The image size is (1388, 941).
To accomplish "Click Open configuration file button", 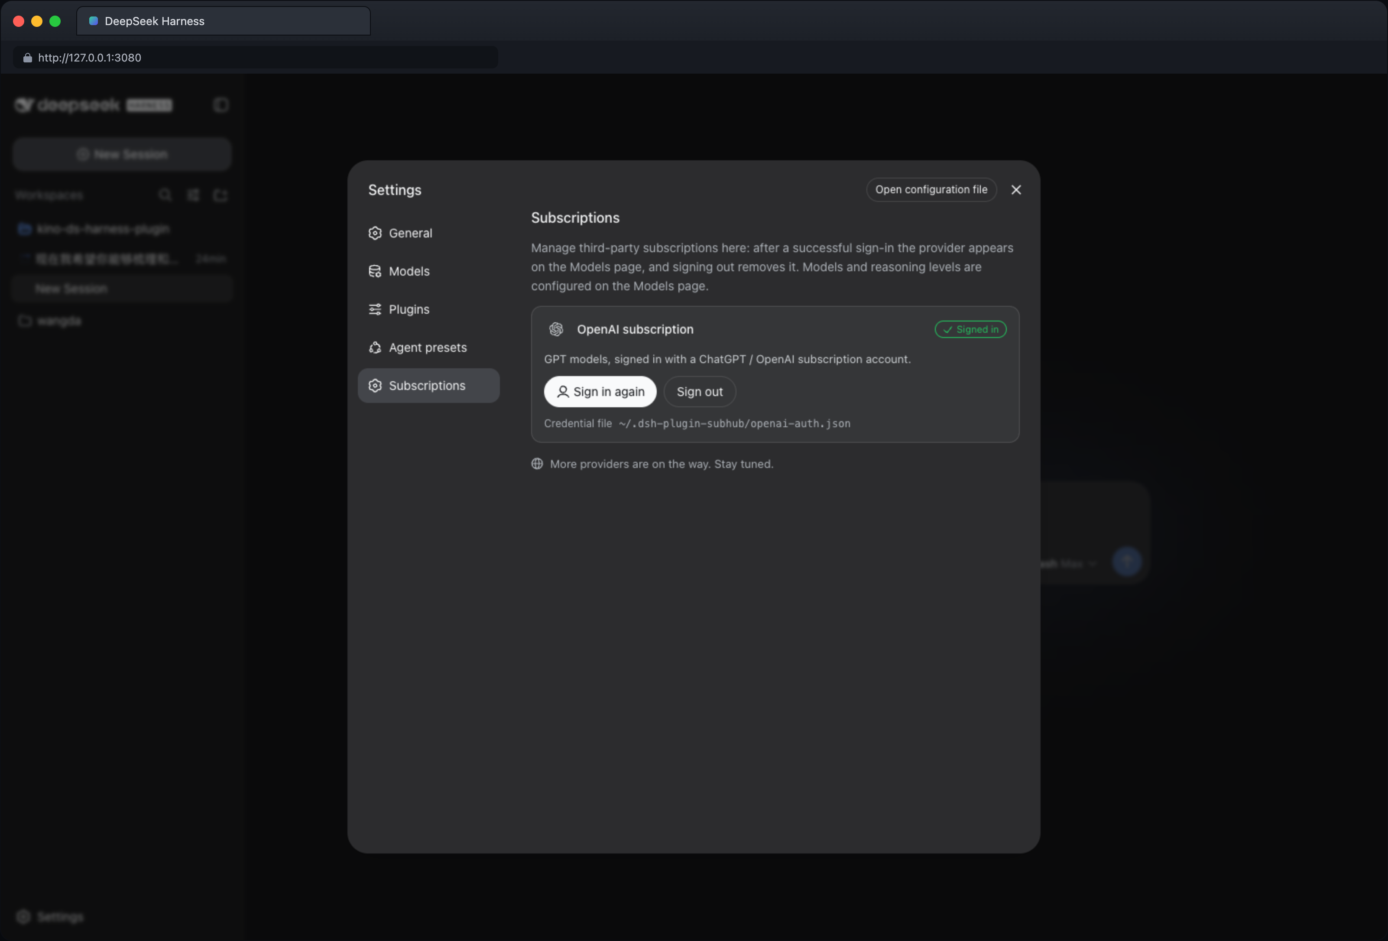I will (x=931, y=189).
